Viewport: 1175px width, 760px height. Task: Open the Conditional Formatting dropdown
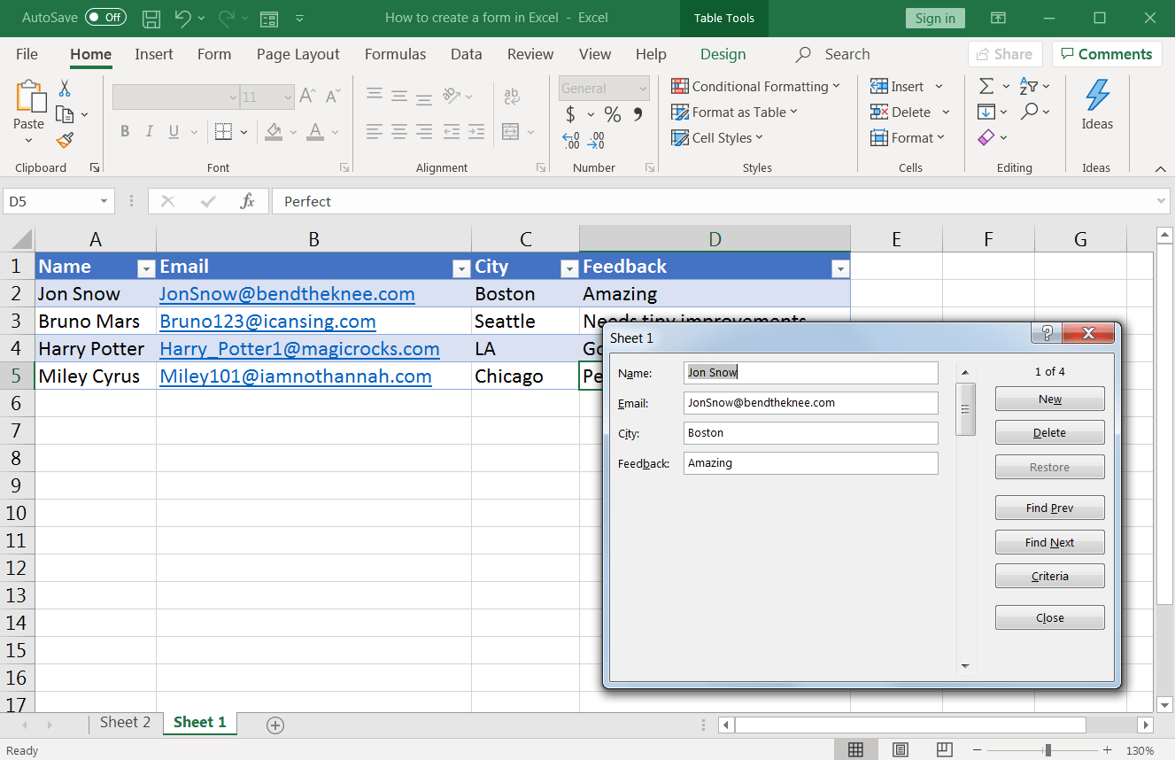754,87
